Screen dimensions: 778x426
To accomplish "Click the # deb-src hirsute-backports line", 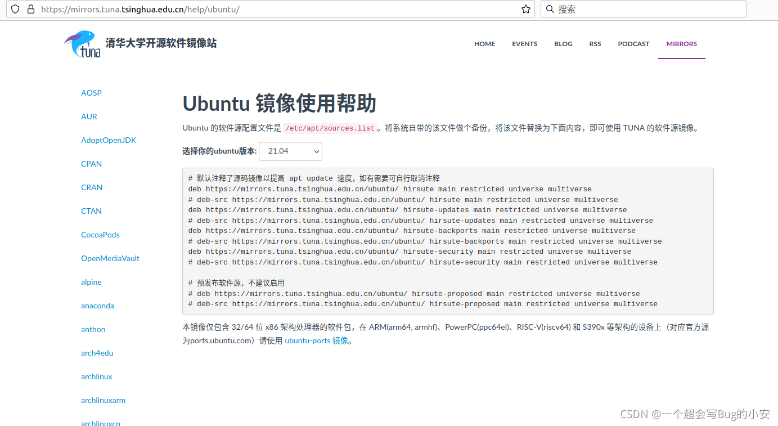I will point(425,241).
